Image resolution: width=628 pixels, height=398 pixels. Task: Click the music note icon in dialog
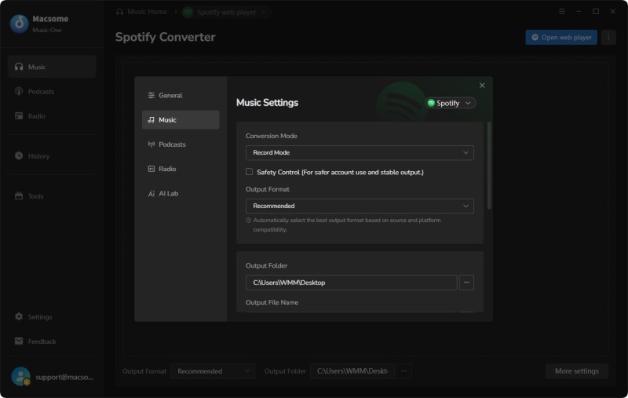(x=151, y=120)
